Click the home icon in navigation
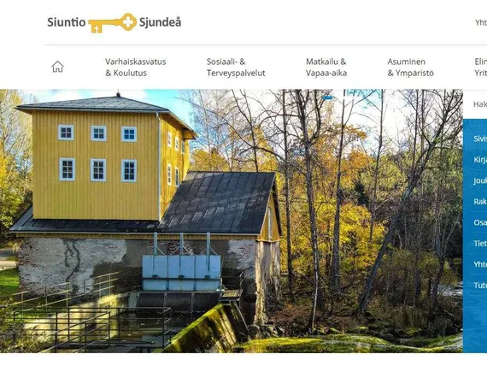This screenshot has height=366, width=487. (x=57, y=67)
